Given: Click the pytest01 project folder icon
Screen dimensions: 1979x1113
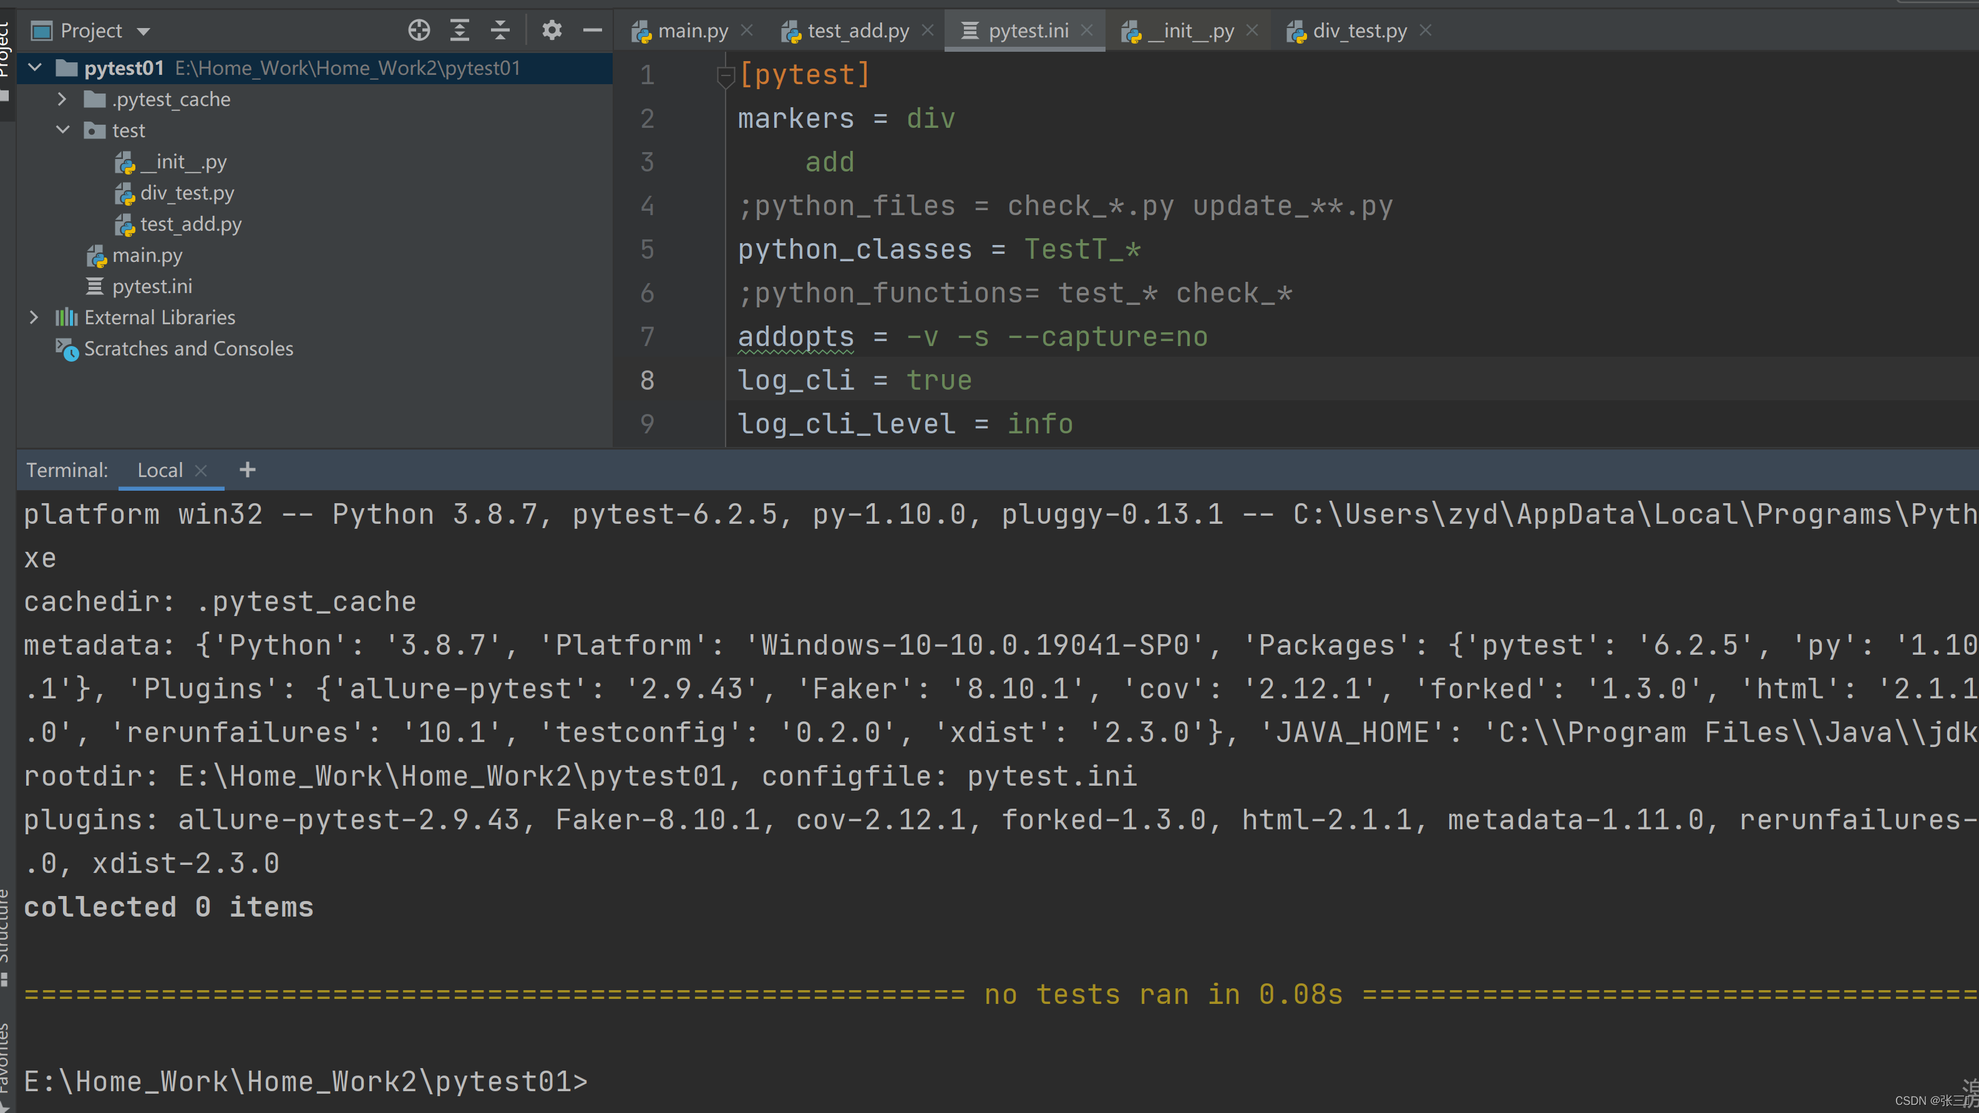Looking at the screenshot, I should pos(67,69).
